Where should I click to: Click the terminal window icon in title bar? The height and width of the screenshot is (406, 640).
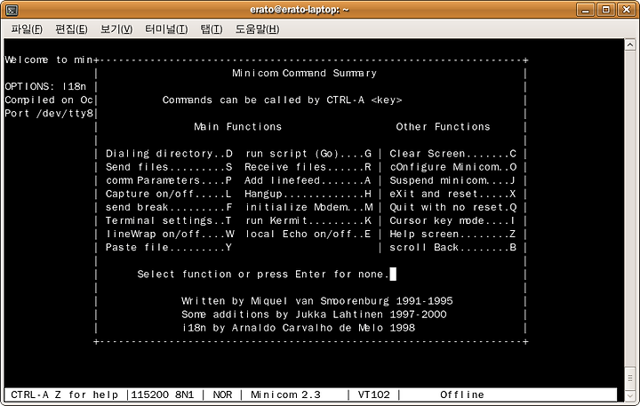(x=12, y=10)
